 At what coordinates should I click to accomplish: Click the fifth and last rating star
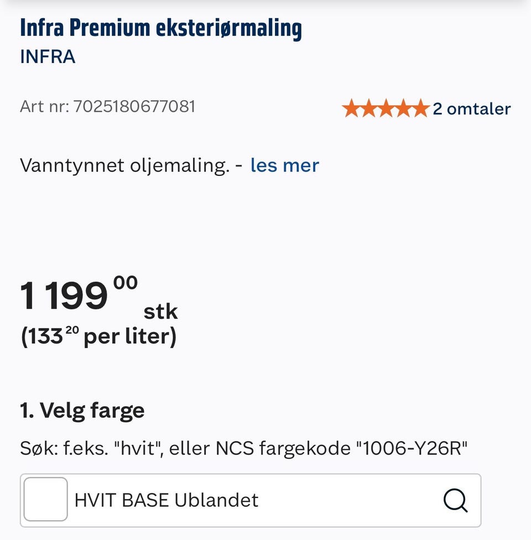click(x=421, y=108)
